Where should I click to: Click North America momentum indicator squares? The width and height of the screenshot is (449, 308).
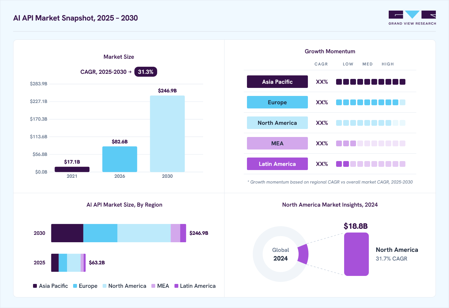pyautogui.click(x=371, y=123)
